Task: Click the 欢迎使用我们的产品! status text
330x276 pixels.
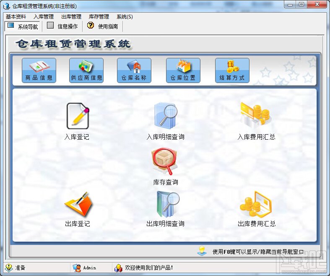Action: (149, 268)
